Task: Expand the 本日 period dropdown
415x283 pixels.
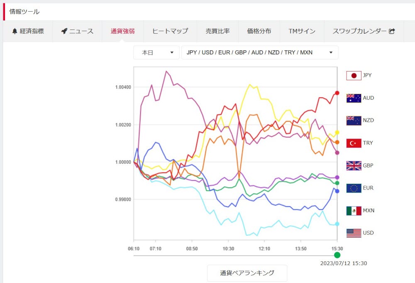Action: click(x=156, y=52)
